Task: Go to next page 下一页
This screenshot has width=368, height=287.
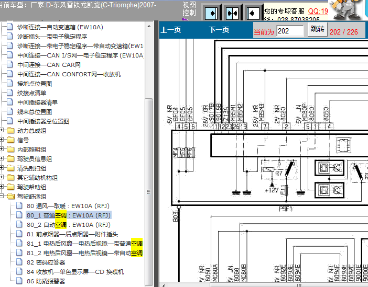Action: (219, 30)
